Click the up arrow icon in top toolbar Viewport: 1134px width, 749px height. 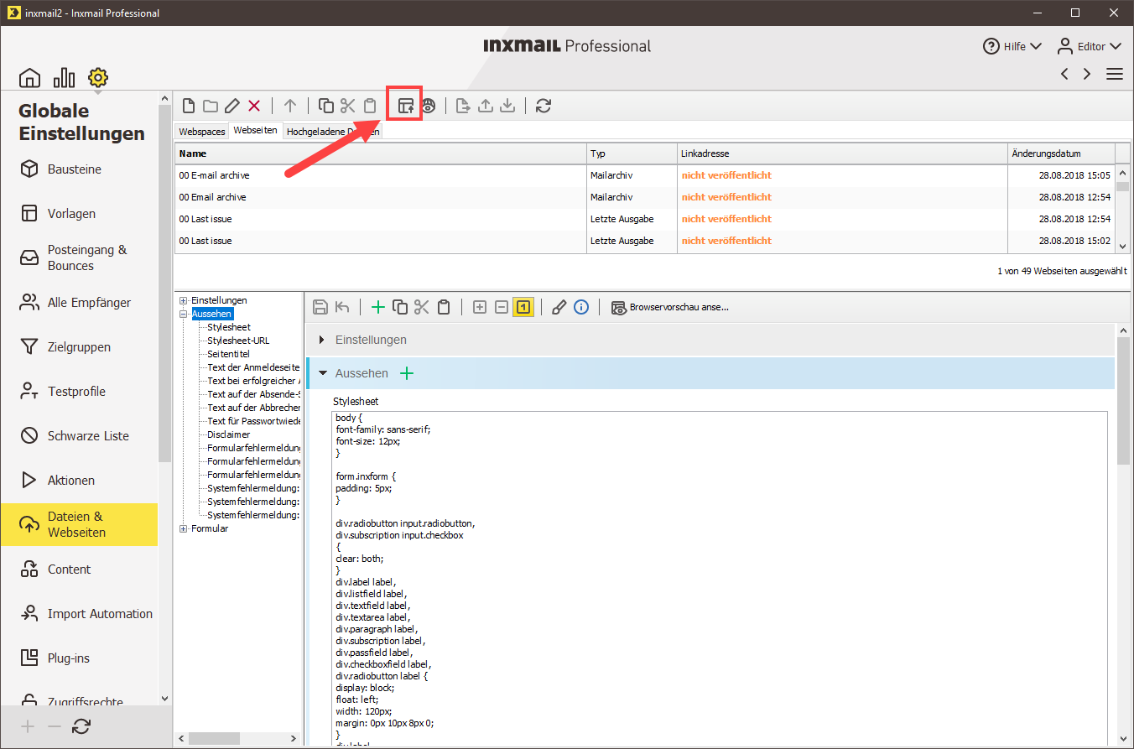290,106
